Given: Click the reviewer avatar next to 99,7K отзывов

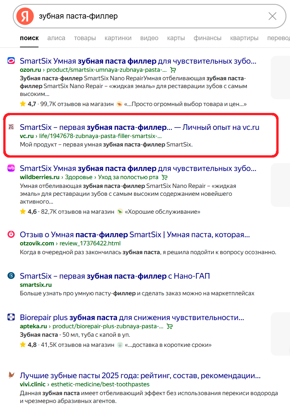Looking at the screenshot, I should coord(119,104).
